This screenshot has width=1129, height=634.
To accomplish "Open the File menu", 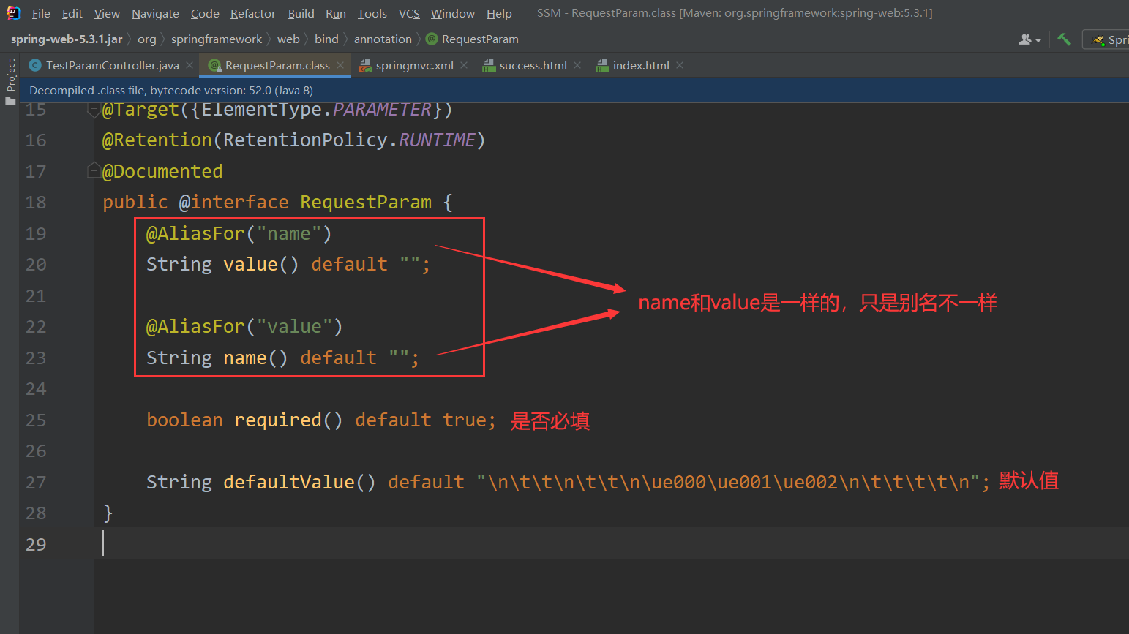I will (41, 13).
